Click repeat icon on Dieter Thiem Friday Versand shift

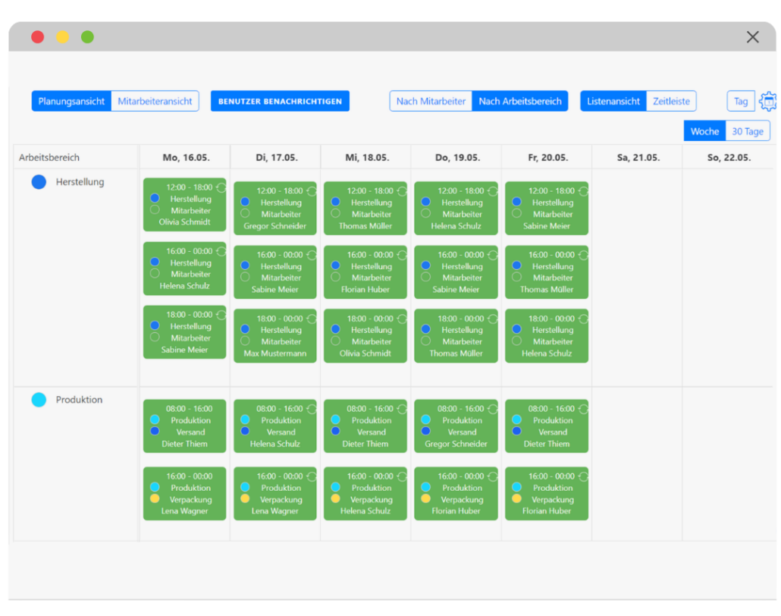(x=583, y=409)
